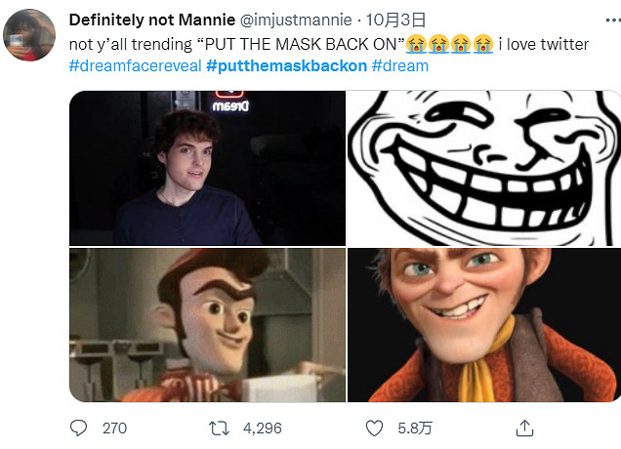Screen dimensions: 621x449
Task: Click the retweet count 4,296
Action: pos(263,428)
